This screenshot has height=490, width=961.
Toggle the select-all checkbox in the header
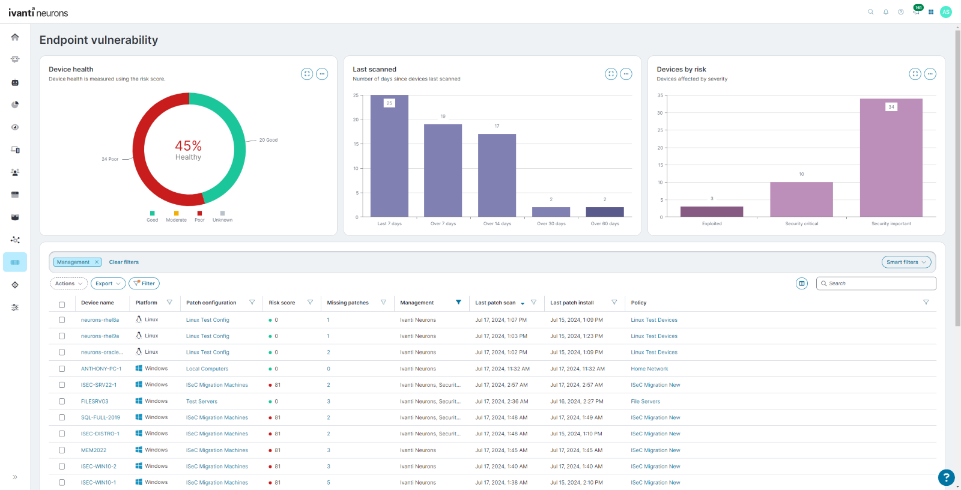point(62,304)
